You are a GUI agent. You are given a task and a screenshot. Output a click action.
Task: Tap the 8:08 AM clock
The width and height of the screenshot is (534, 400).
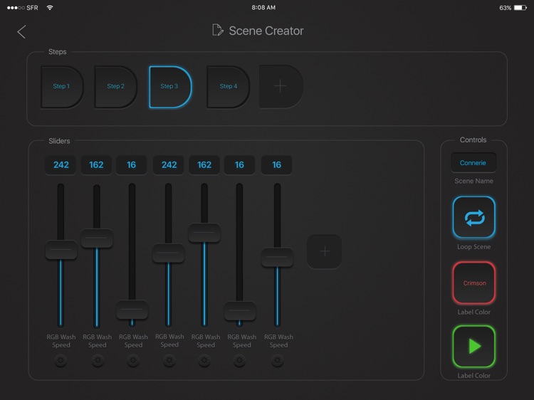[263, 8]
